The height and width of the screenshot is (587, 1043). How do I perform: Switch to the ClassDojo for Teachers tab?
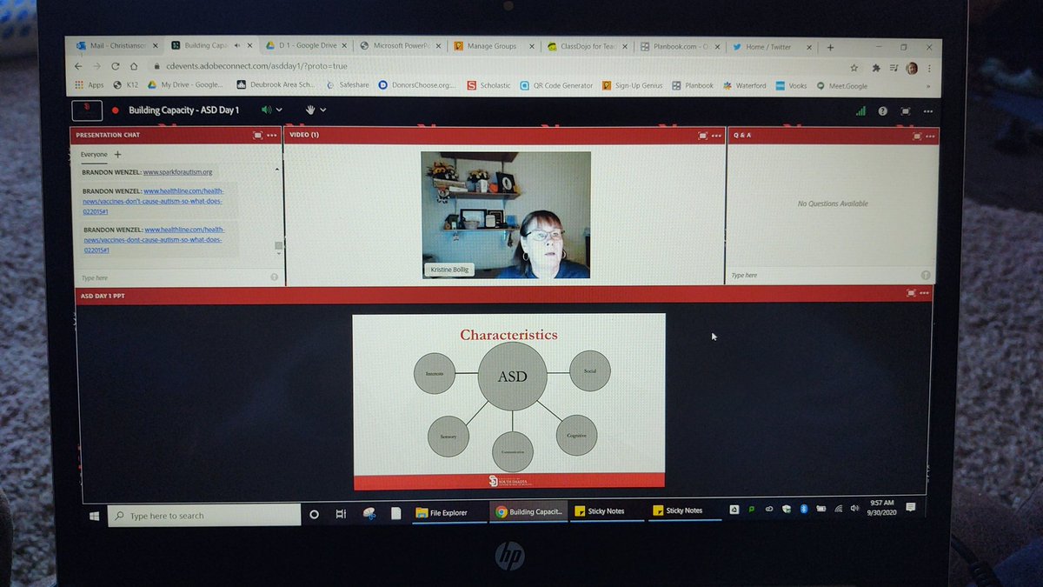(x=589, y=48)
